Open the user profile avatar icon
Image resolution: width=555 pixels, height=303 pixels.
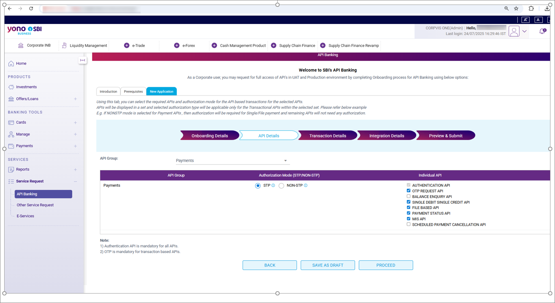[514, 31]
